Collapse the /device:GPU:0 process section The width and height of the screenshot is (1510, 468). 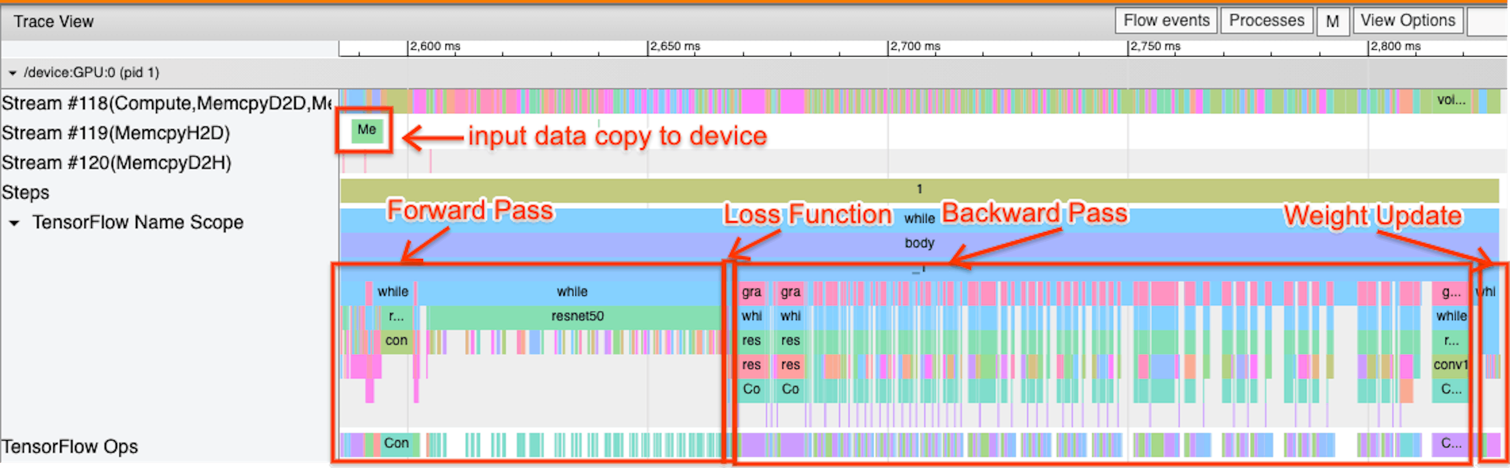[x=12, y=73]
